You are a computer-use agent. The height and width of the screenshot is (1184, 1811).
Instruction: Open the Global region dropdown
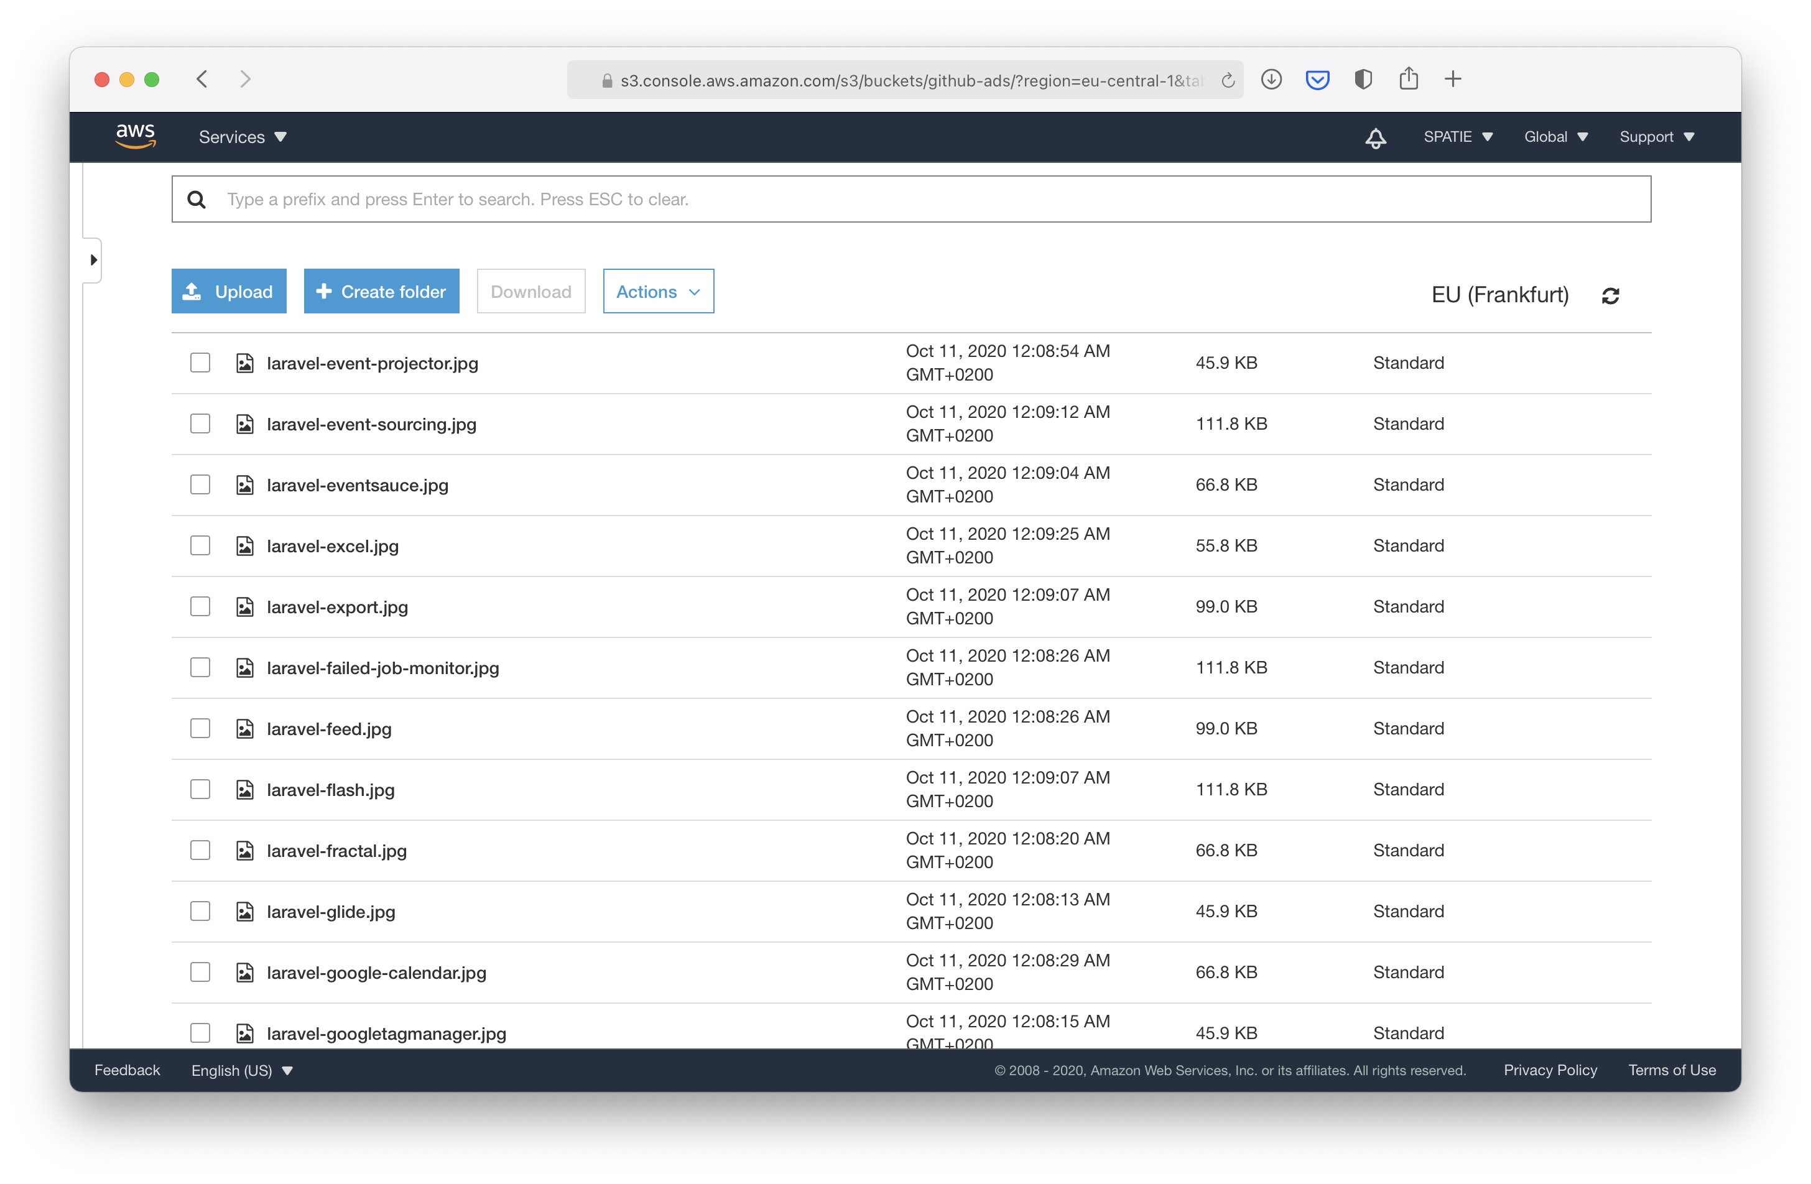coord(1555,137)
